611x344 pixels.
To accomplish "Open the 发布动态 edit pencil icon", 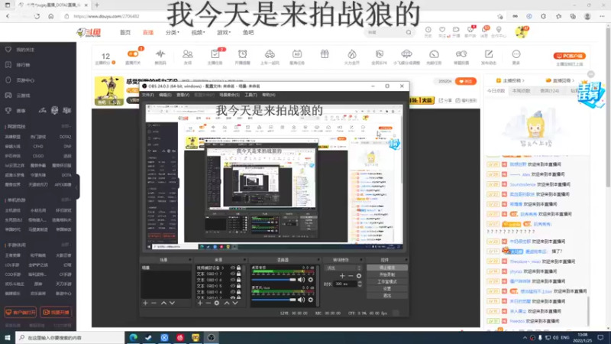I will click(489, 54).
